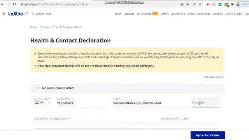The width and height of the screenshot is (249, 140).
Task: Open the Book menu
Action: point(118,14)
